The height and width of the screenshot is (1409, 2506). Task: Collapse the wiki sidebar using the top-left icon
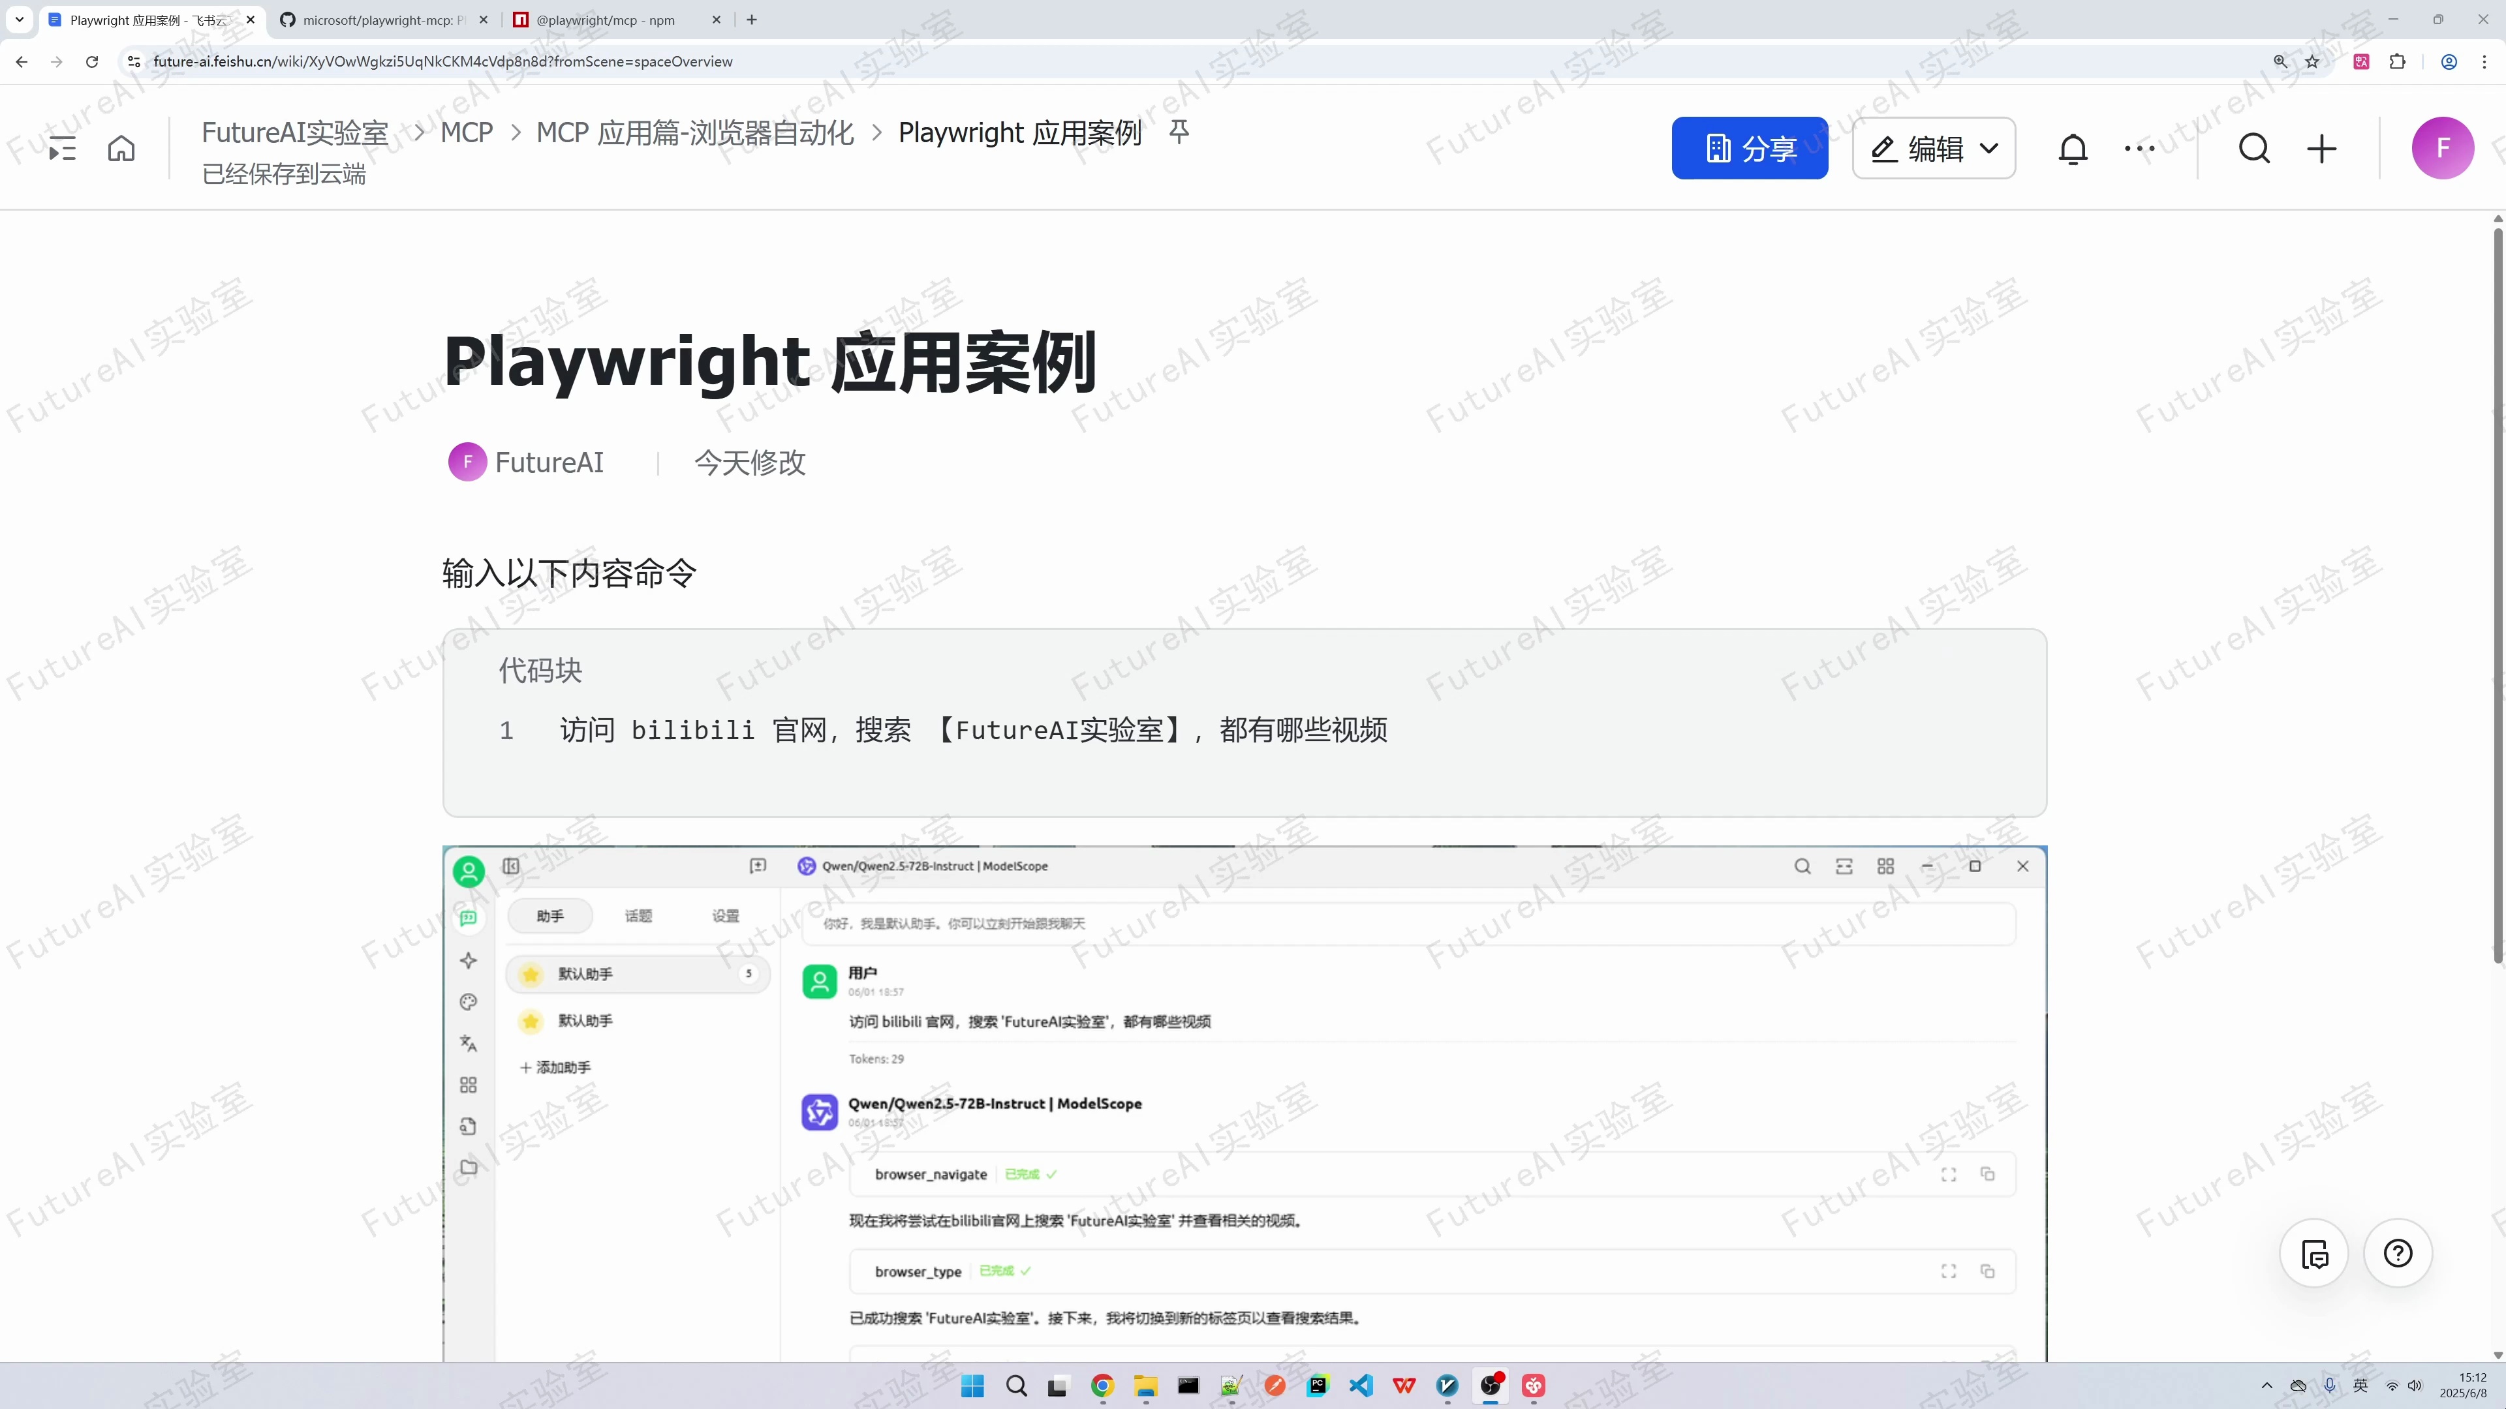[61, 148]
